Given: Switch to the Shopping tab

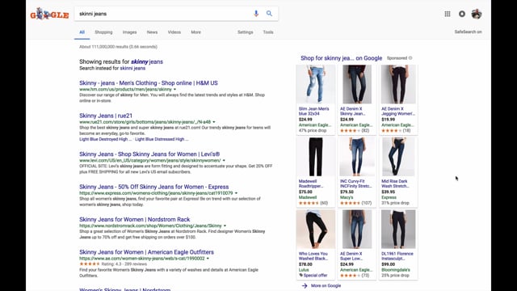Looking at the screenshot, I should tap(103, 32).
